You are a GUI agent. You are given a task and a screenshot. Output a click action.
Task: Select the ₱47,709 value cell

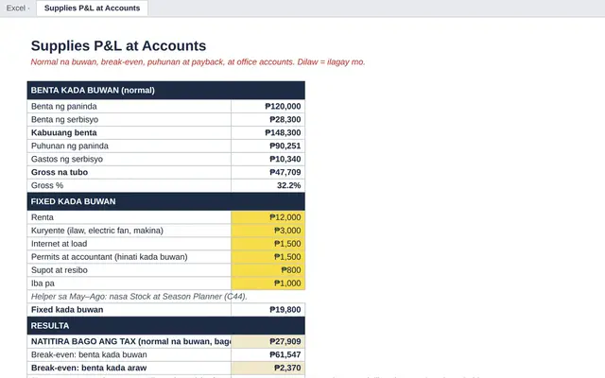[x=268, y=172]
